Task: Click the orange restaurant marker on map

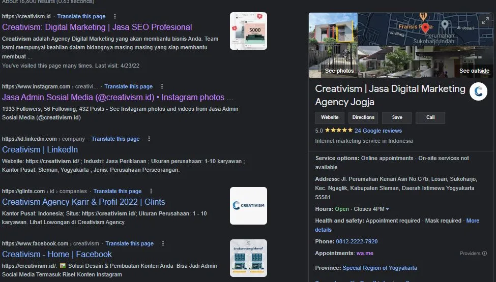Action: pos(423,16)
